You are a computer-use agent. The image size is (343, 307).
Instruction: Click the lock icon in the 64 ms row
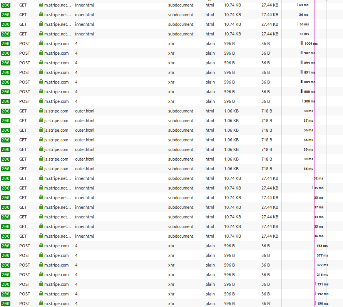pyautogui.click(x=41, y=5)
